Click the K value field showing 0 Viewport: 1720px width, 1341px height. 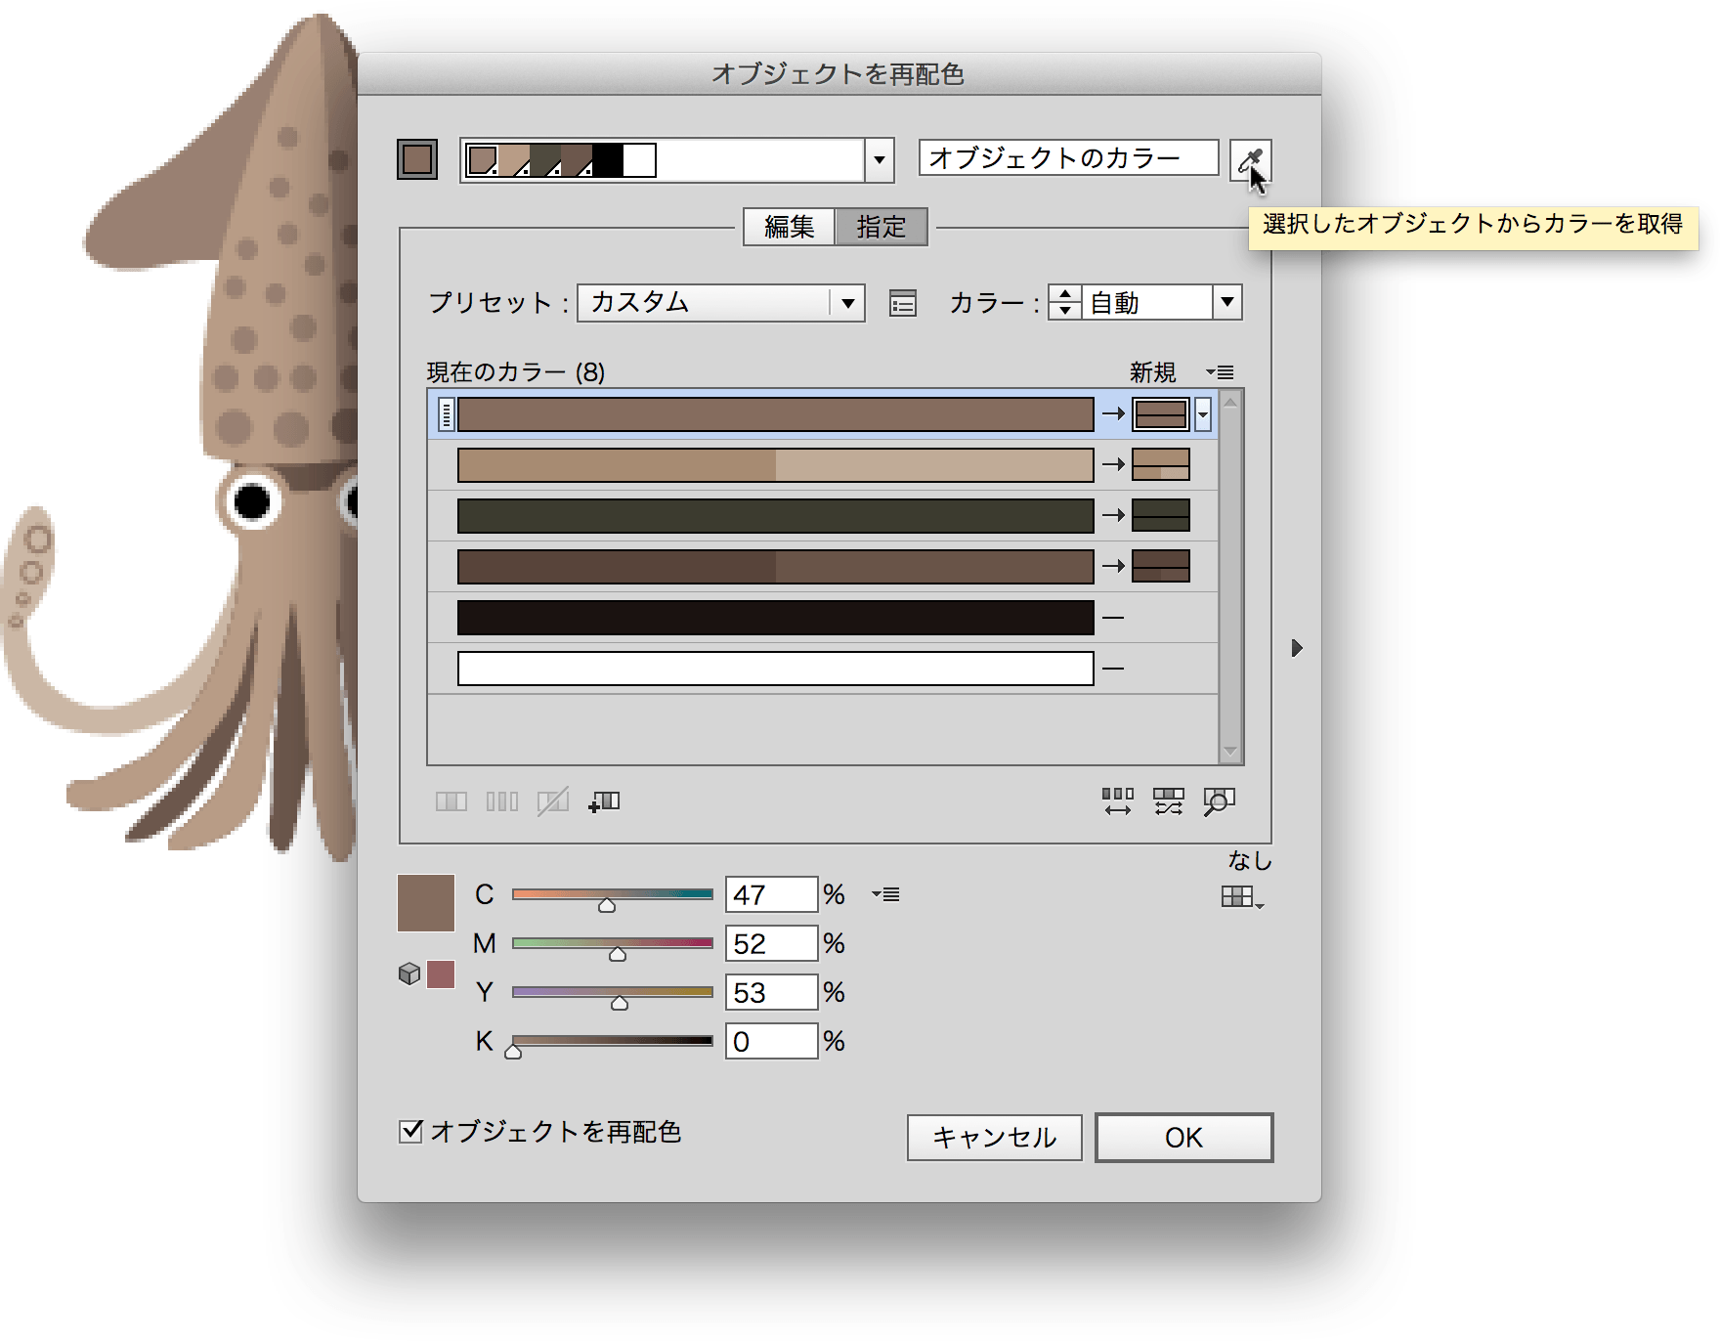coord(771,1041)
